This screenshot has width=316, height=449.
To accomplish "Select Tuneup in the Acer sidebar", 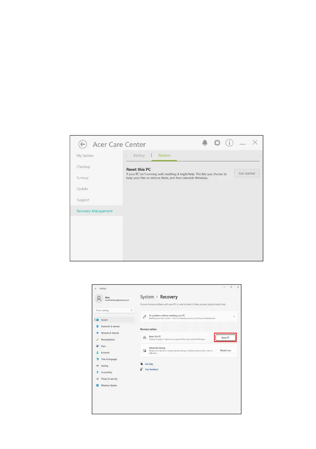I will coord(82,178).
